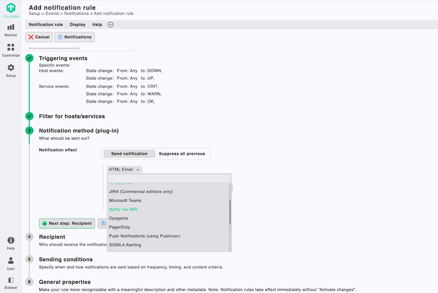Click step 3 circle indicator

coord(29,131)
